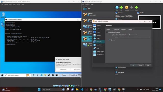Open File menu in VirtualBox Manager
Screen dimensions: 163x92
83,4
